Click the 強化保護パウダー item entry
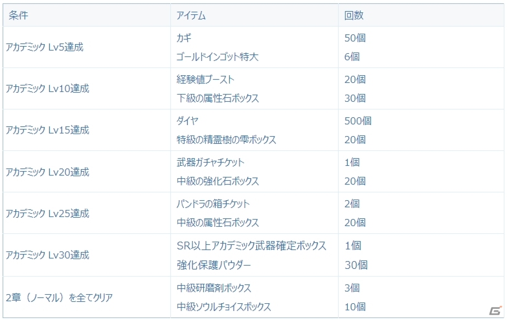 click(x=214, y=265)
